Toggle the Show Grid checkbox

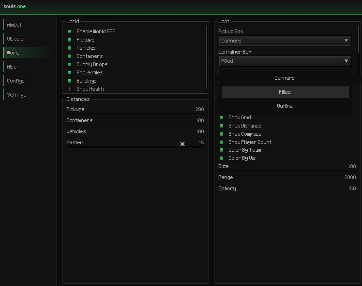(x=221, y=117)
